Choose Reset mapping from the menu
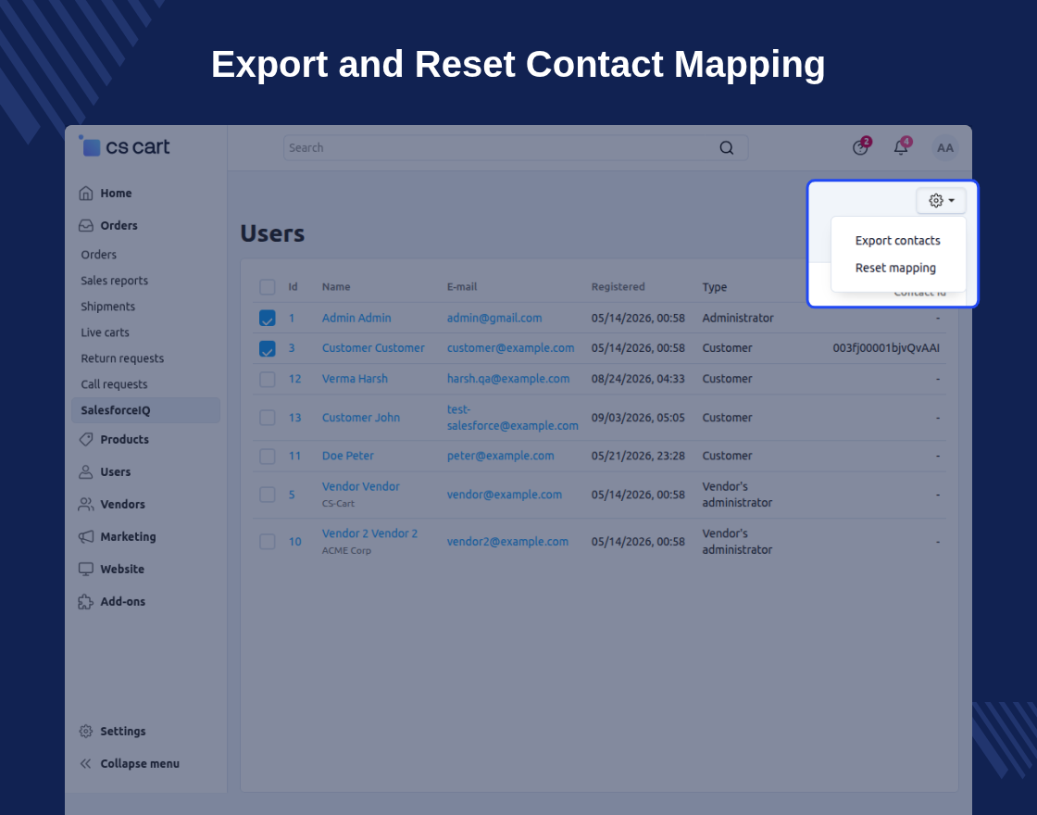Image resolution: width=1037 pixels, height=815 pixels. pyautogui.click(x=895, y=268)
